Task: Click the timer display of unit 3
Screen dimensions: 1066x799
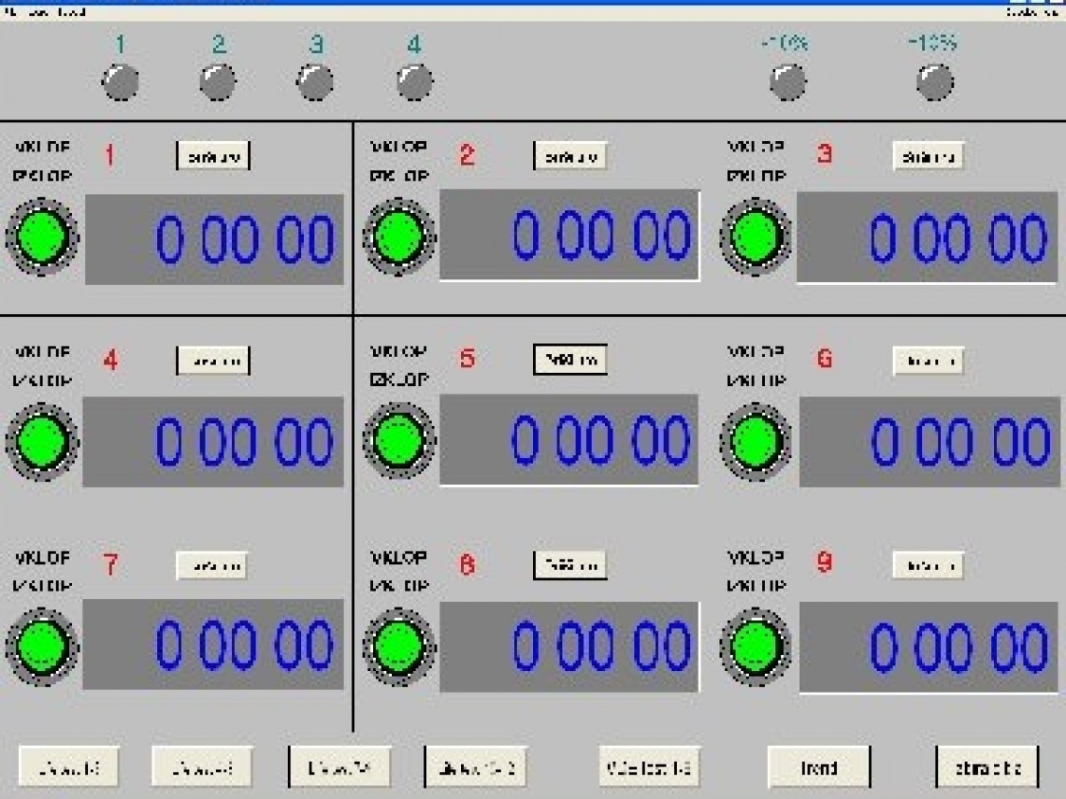Action: [x=928, y=237]
